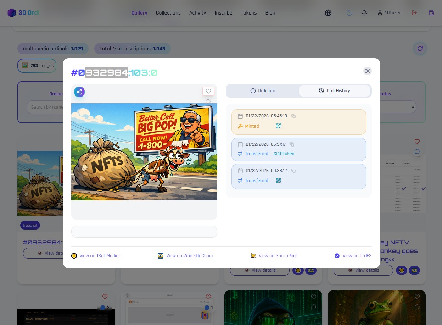Like the hooded hacker card
442x325 pixels.
pos(314,297)
